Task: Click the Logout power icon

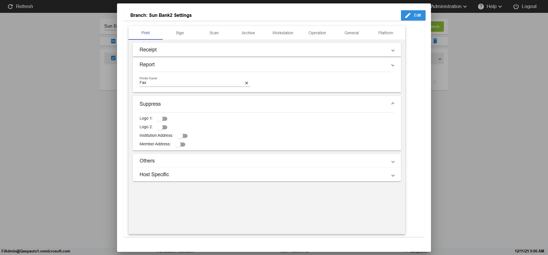Action: click(x=516, y=7)
